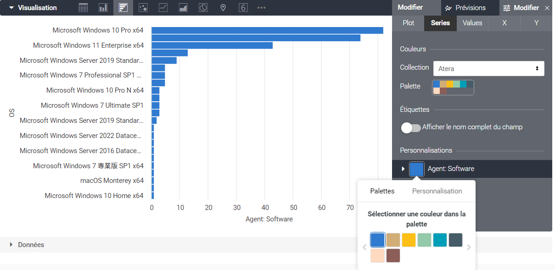This screenshot has height=270, width=555.
Task: Click the Microsoft Windows 10 Pro N x64 label
Action: pos(95,90)
